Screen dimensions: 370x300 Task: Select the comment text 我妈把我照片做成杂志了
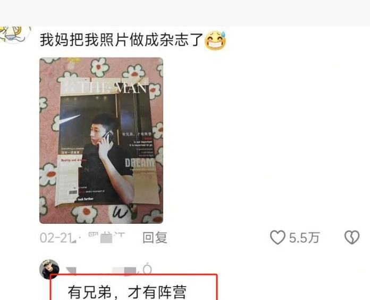click(122, 40)
